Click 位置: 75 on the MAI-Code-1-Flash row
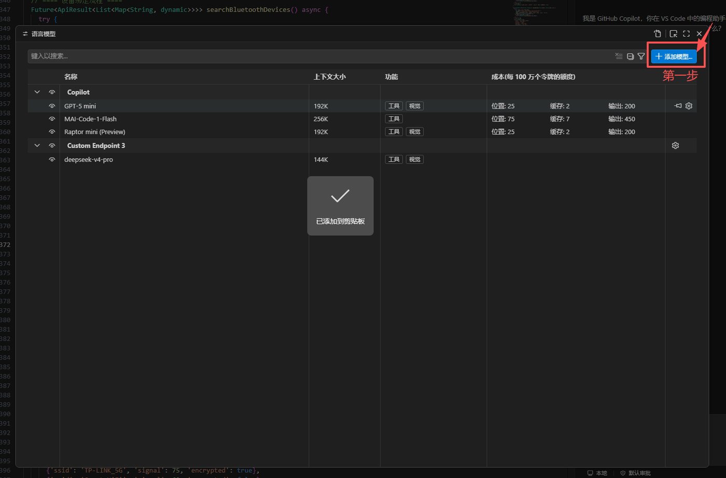Viewport: 726px width, 478px height. click(x=503, y=119)
